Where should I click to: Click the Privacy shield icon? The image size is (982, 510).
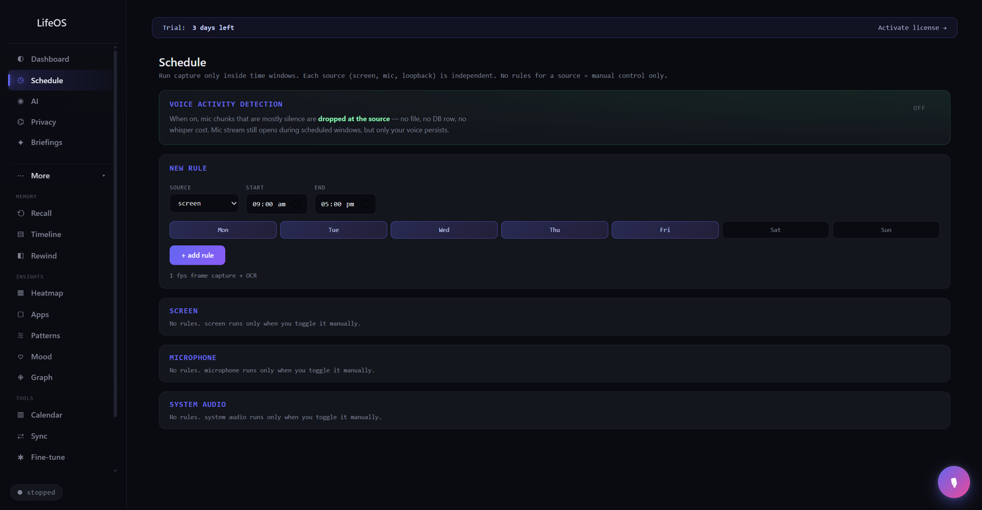coord(20,122)
